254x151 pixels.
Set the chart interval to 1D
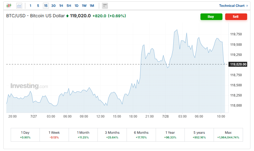(76, 6)
